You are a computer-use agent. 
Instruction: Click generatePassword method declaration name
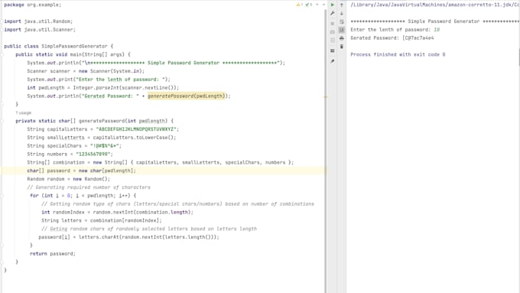[x=102, y=121]
